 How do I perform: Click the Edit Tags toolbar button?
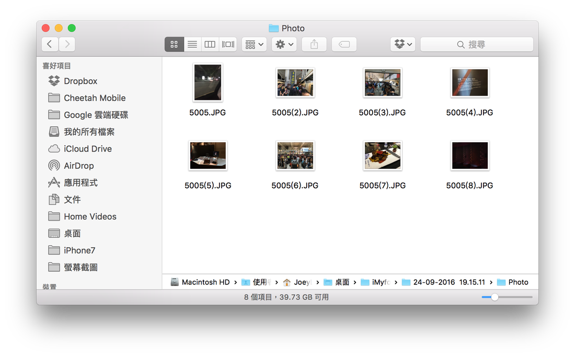tap(344, 44)
